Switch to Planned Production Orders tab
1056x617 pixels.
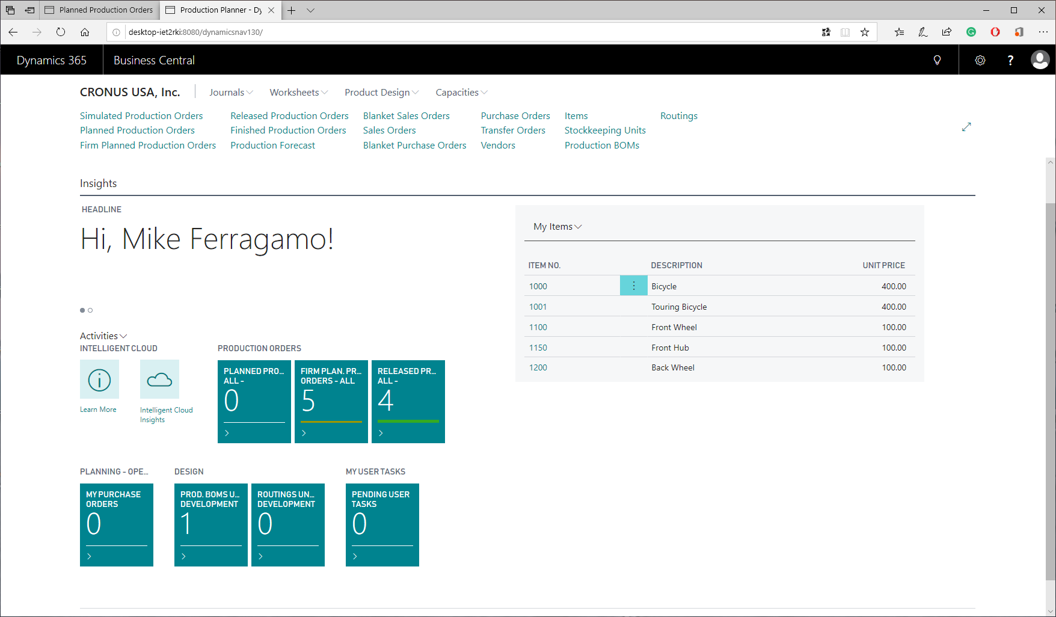coord(100,10)
